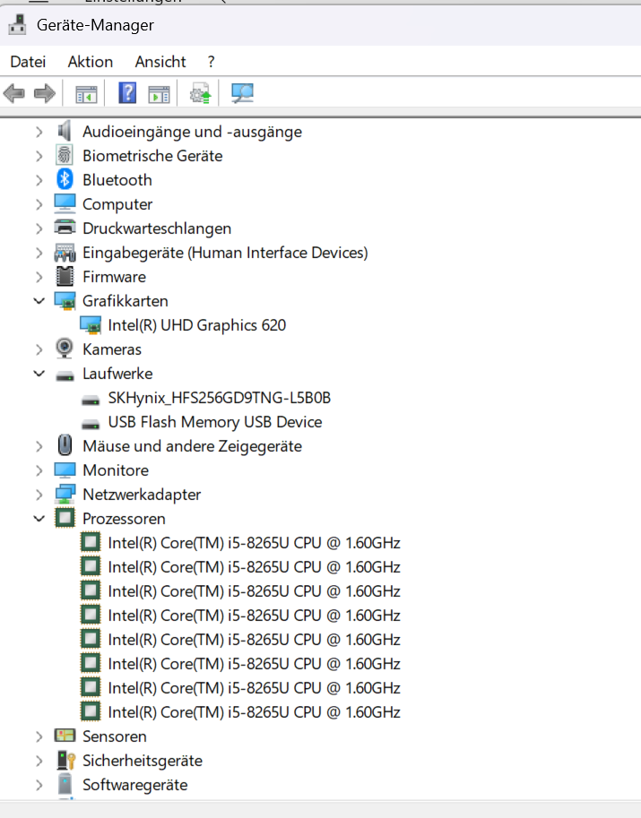Click the disk icon of USB Flash Memory USB Device
Image resolution: width=641 pixels, height=818 pixels.
pyautogui.click(x=91, y=424)
